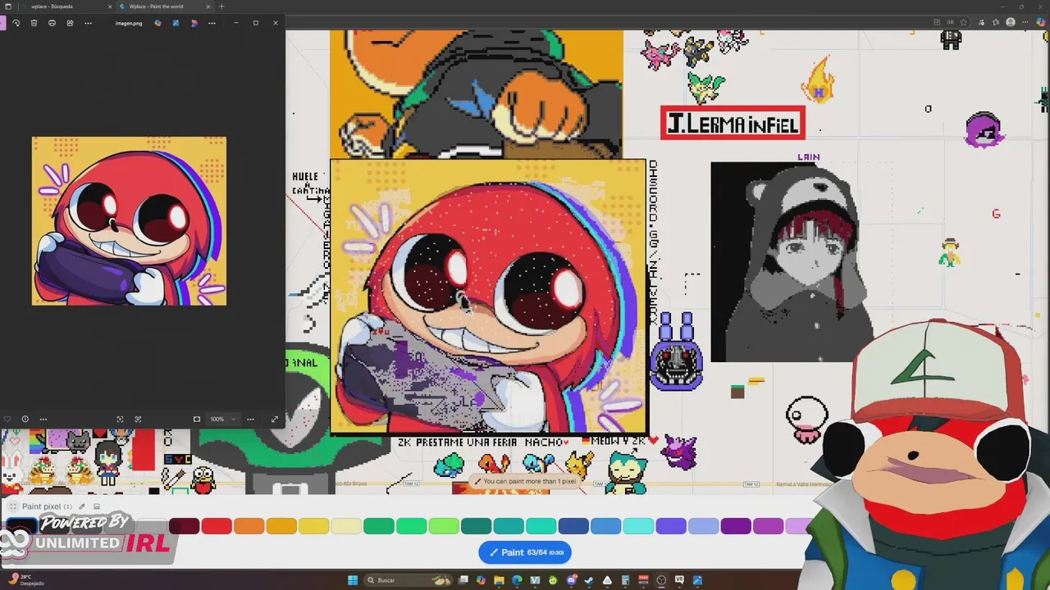Select the yellow color swatch

tap(313, 526)
